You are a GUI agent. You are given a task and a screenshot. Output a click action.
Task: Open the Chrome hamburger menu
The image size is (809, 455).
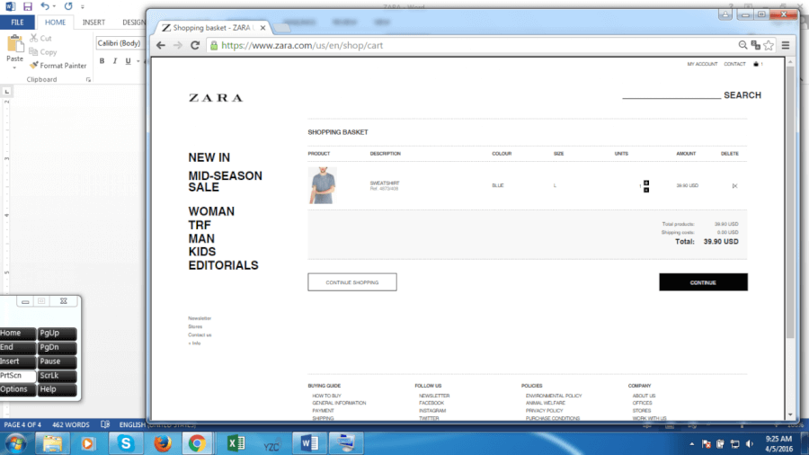pos(785,44)
